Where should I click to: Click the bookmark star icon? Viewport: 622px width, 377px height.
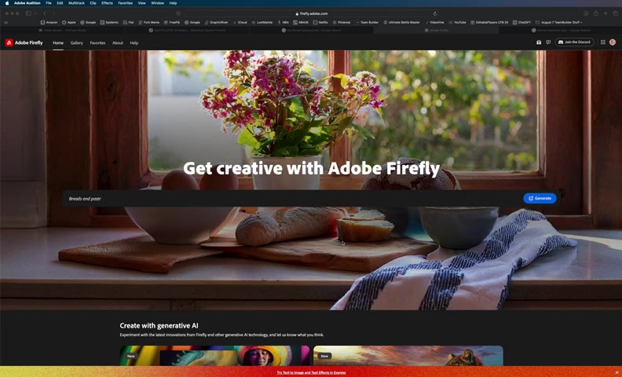pyautogui.click(x=178, y=13)
